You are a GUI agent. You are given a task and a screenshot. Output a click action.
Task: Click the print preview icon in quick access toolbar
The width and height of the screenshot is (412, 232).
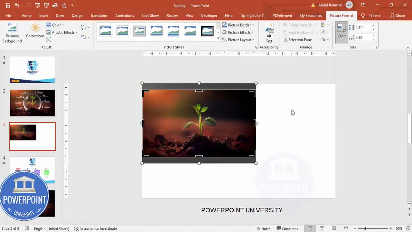tap(64, 5)
